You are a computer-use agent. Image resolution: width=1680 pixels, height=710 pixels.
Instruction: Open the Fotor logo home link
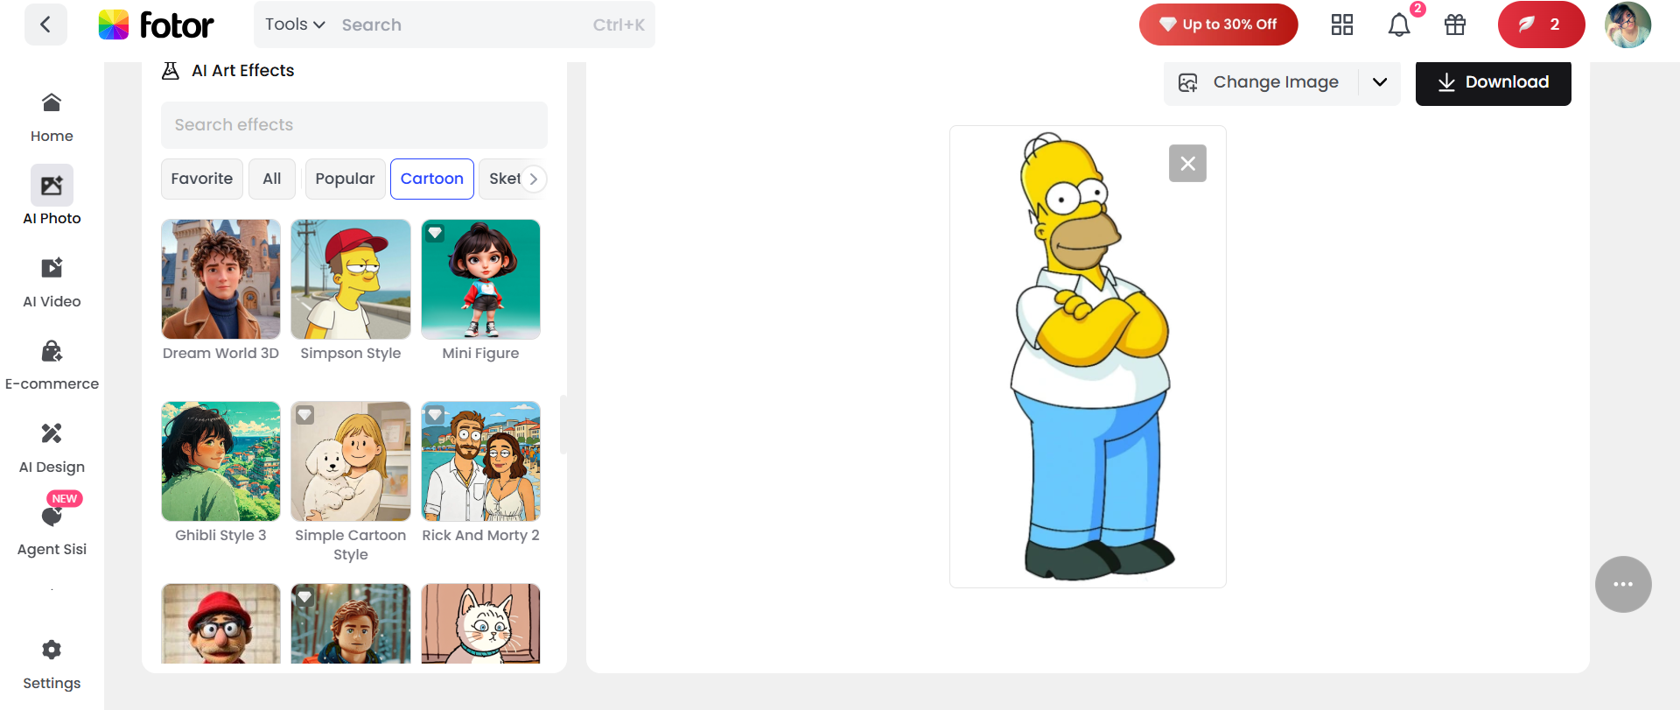coord(156,25)
